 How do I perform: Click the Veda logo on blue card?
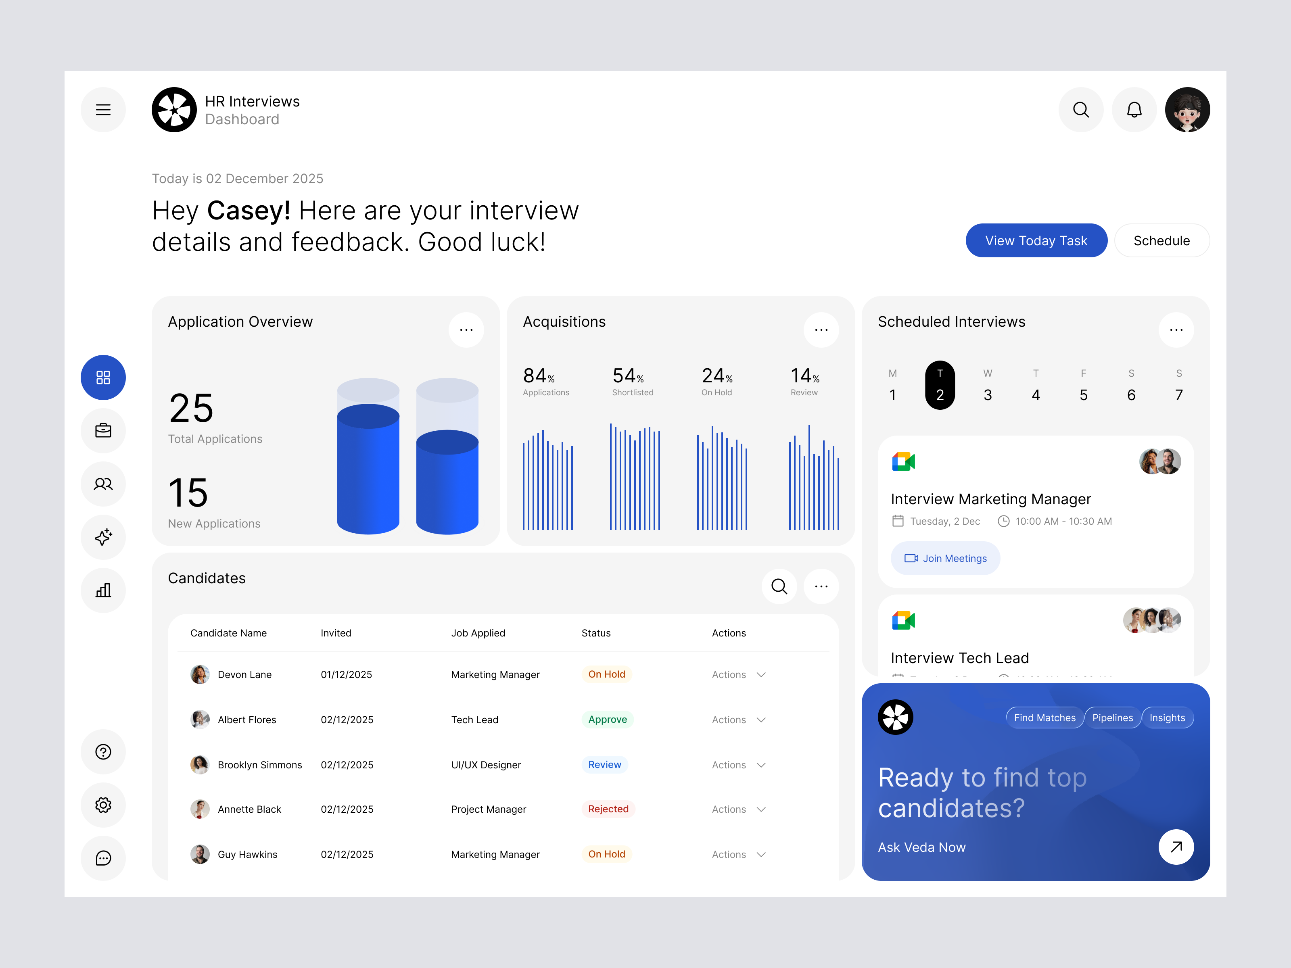click(x=895, y=717)
